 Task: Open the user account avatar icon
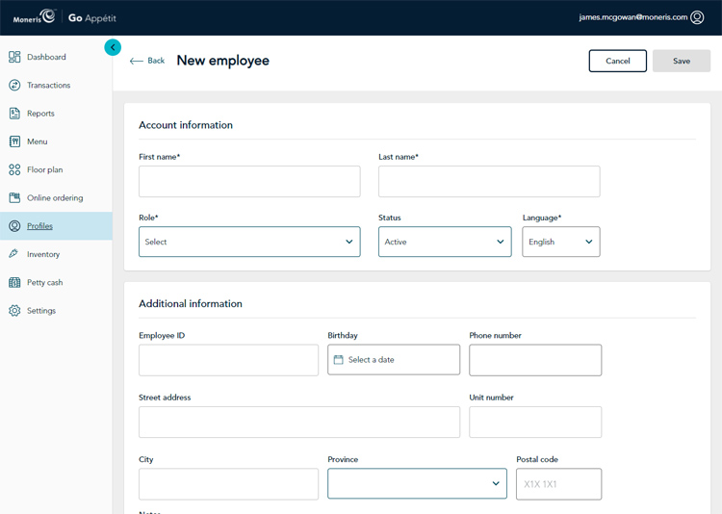[697, 17]
